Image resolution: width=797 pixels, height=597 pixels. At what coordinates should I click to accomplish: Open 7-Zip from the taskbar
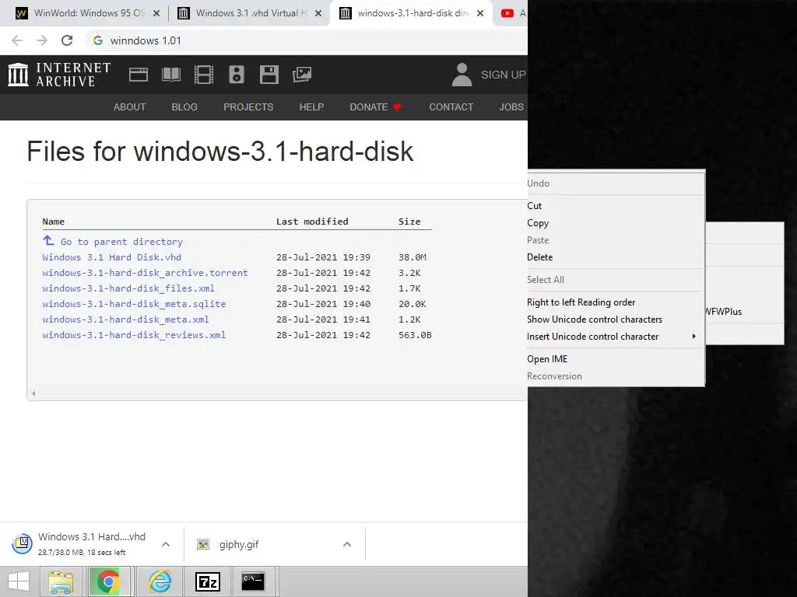click(208, 581)
